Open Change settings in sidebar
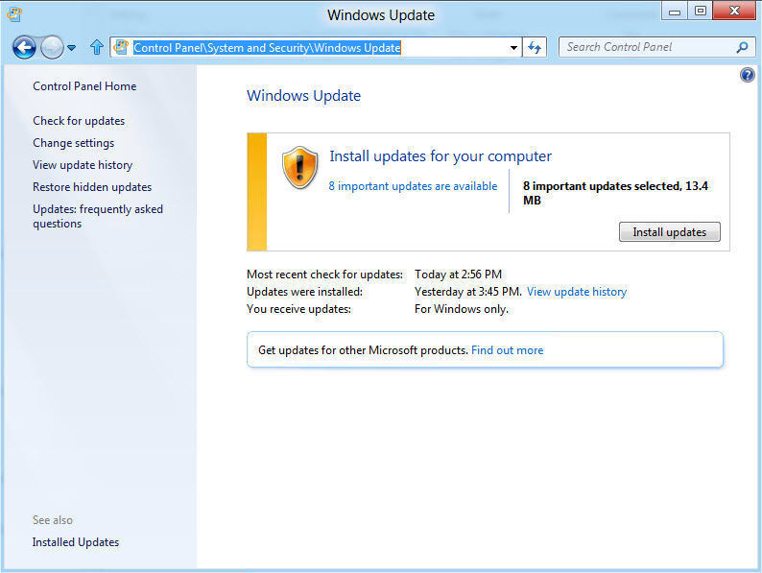The height and width of the screenshot is (573, 762). [73, 143]
